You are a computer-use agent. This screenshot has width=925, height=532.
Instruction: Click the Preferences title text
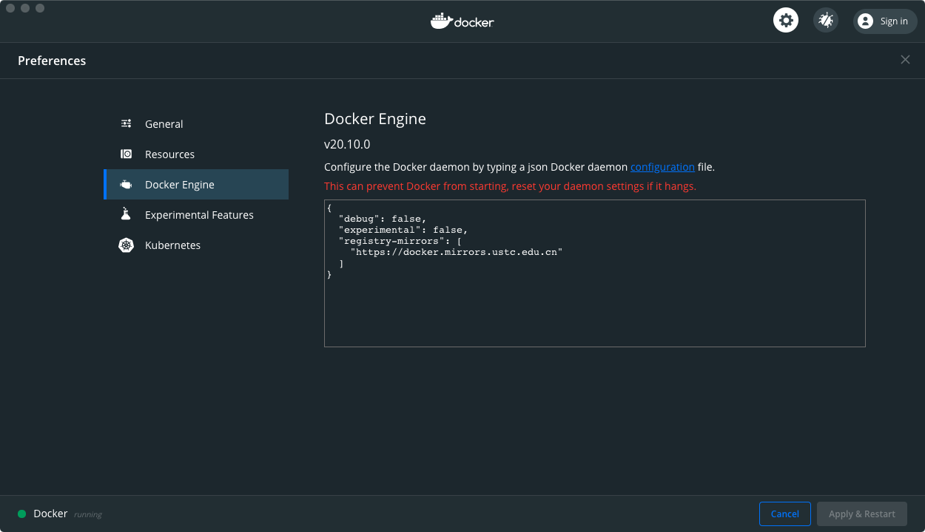tap(52, 61)
